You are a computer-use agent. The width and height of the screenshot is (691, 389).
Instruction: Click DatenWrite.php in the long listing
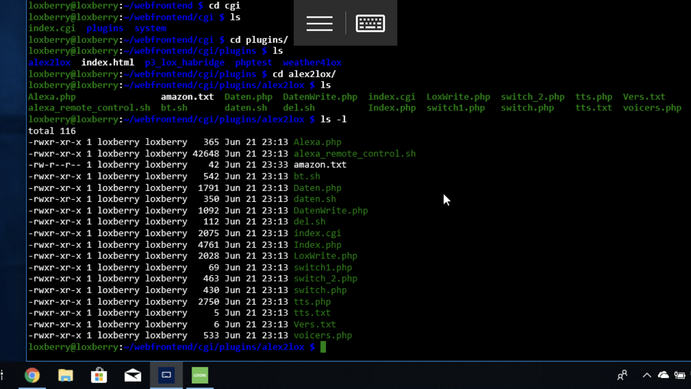[331, 211]
